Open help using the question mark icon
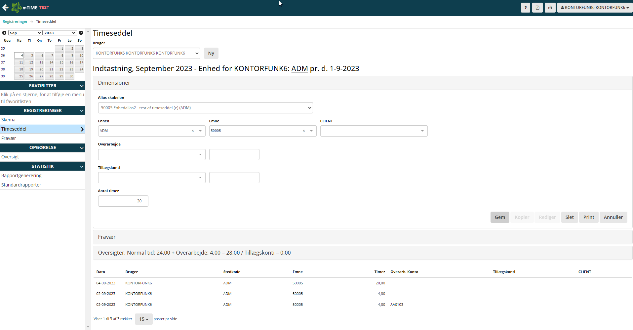 click(525, 7)
